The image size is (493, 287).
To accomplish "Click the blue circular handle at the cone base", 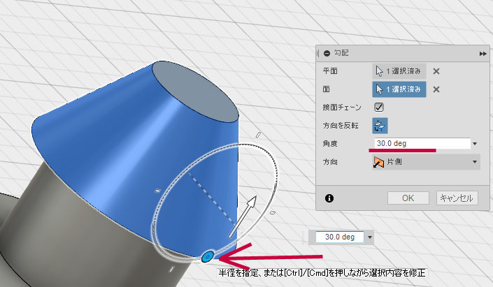I will (x=207, y=258).
